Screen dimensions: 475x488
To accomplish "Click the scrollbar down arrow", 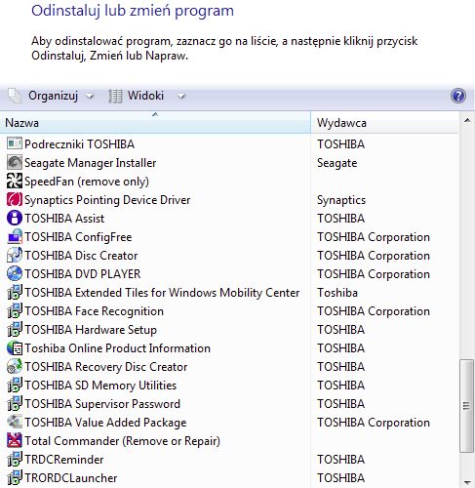I will [467, 482].
